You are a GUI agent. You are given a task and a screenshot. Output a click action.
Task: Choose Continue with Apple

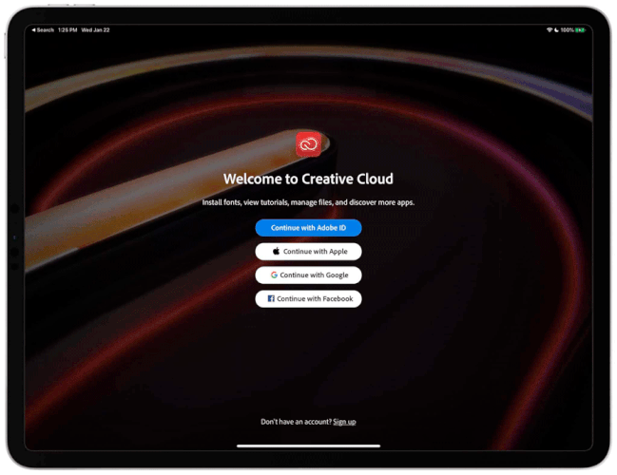pos(308,251)
